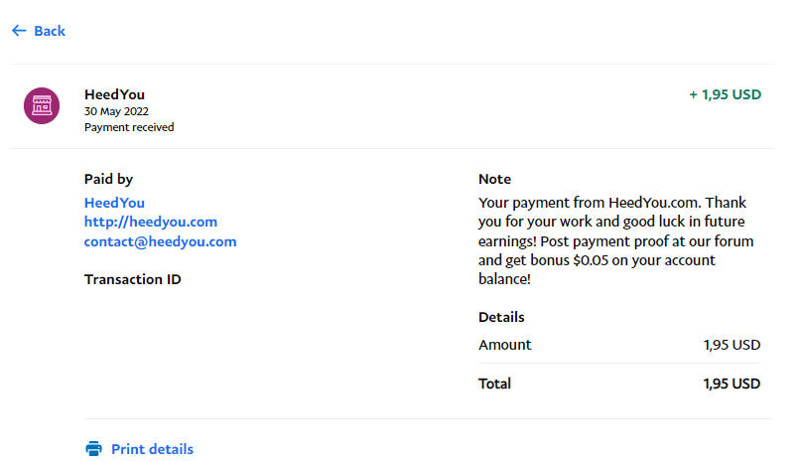Click contact@heedyou.com email link

coord(161,241)
